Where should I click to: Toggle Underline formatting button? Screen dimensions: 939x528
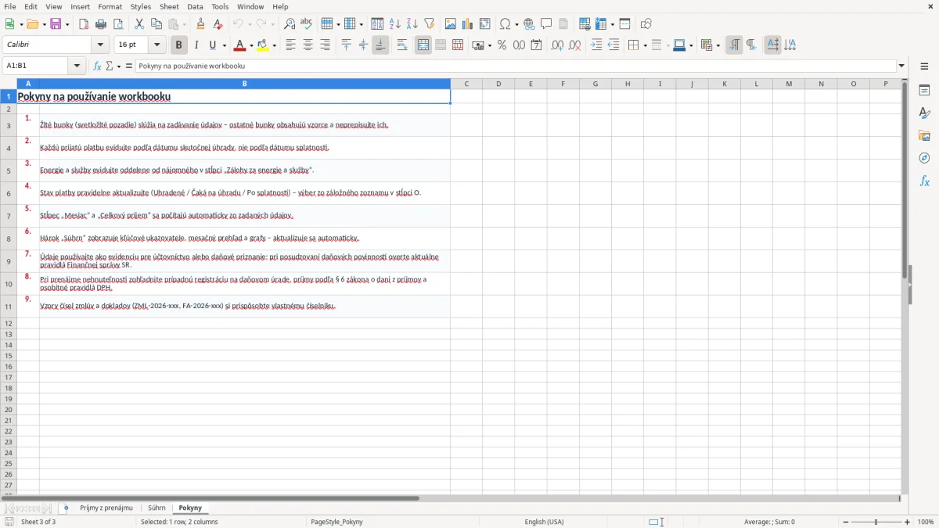coord(212,45)
